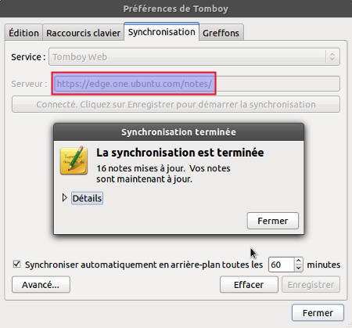
Task: Open the Raccourcis clavier tab
Action: (83, 33)
